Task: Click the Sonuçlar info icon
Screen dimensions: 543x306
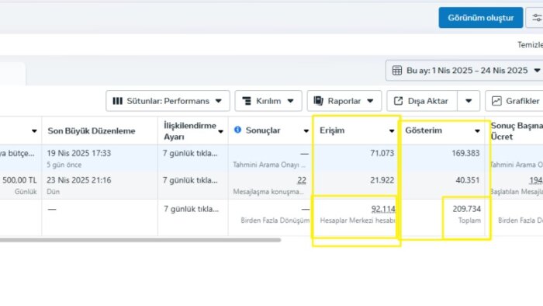Action: (x=237, y=130)
